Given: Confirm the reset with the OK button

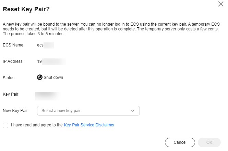Looking at the screenshot, I should click(x=209, y=142).
